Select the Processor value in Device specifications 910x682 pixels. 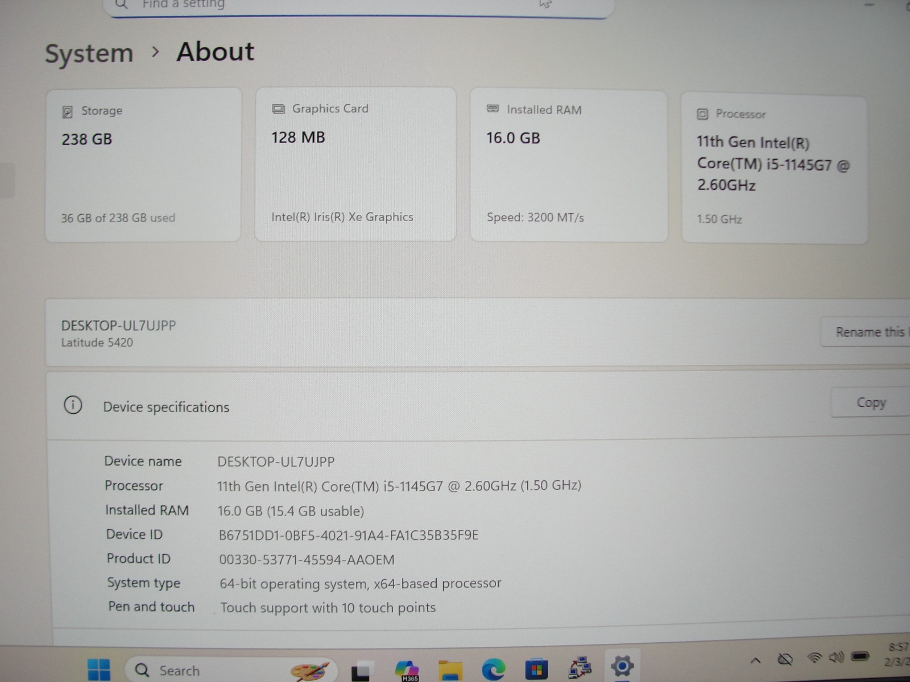click(399, 486)
